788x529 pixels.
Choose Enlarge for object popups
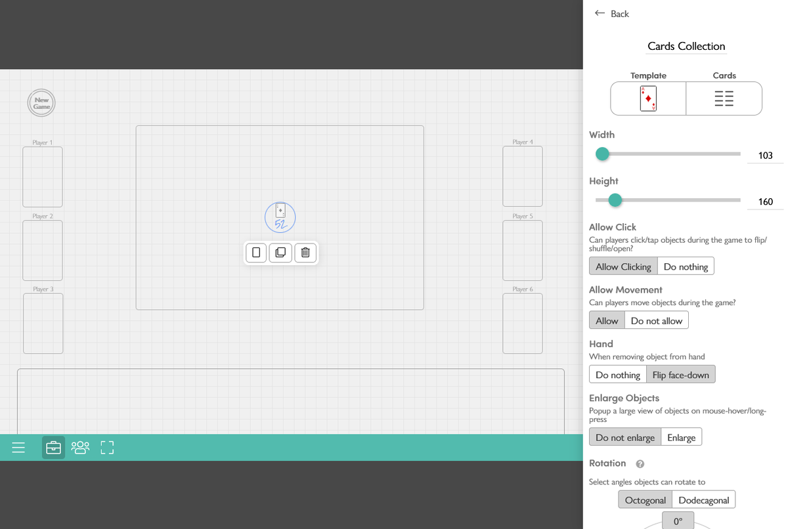click(681, 436)
